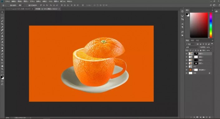Select the History Brush tool
Image resolution: width=220 pixels, height=119 pixels.
pos(2,39)
